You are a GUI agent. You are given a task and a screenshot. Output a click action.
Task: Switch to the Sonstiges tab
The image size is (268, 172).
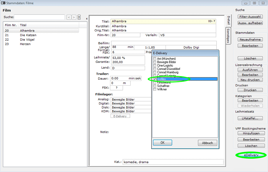(x=229, y=36)
